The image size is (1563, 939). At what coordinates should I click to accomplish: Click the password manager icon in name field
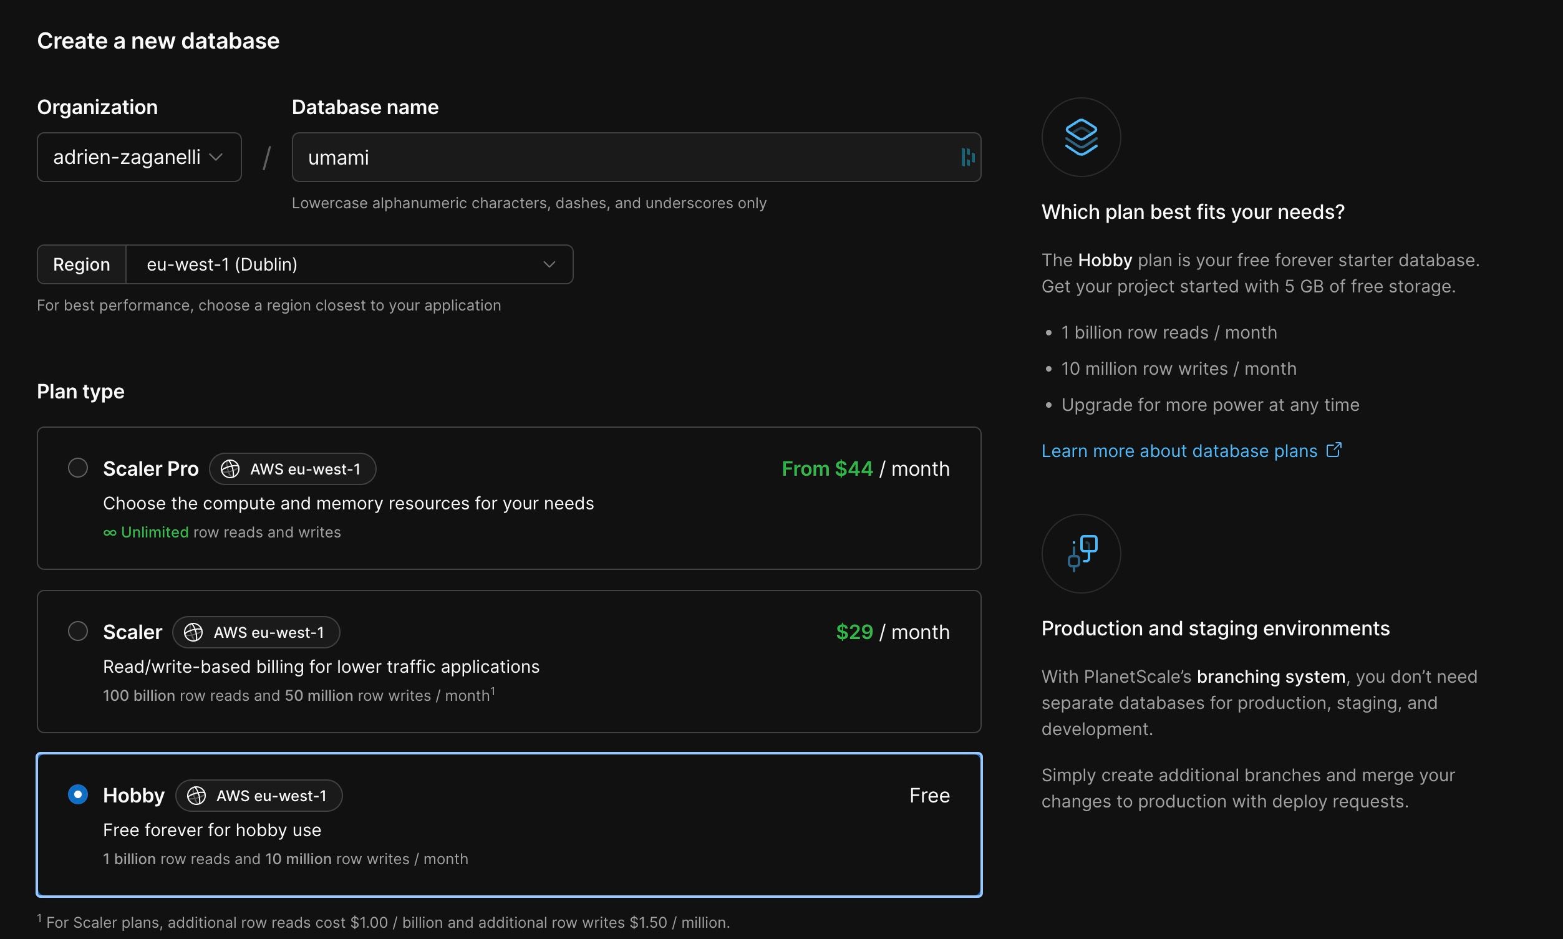(967, 157)
